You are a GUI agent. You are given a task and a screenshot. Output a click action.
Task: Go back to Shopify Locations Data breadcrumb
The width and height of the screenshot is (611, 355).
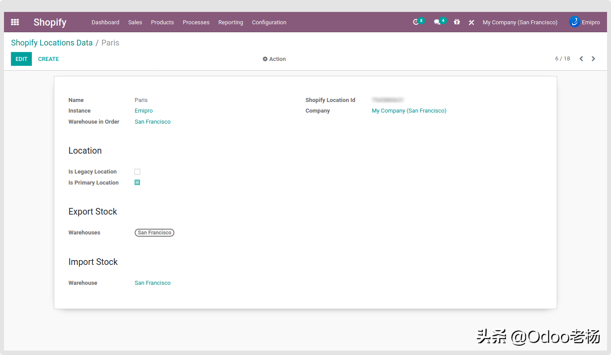click(52, 43)
